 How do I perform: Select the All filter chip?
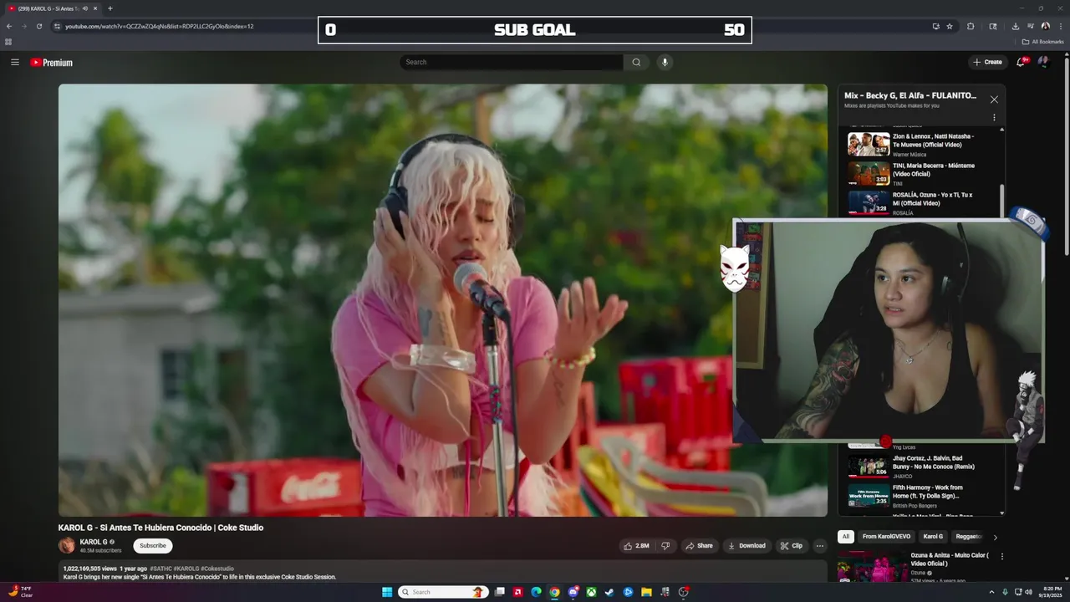pos(846,537)
